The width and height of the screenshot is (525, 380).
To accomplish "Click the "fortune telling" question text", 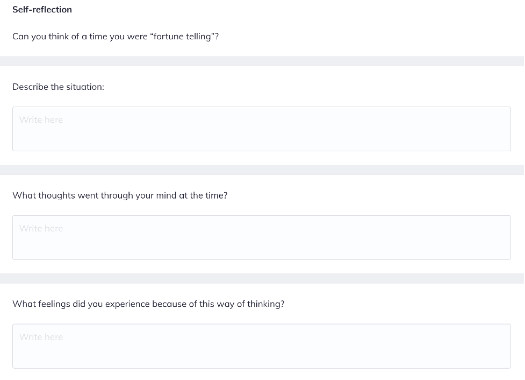I will coord(116,37).
